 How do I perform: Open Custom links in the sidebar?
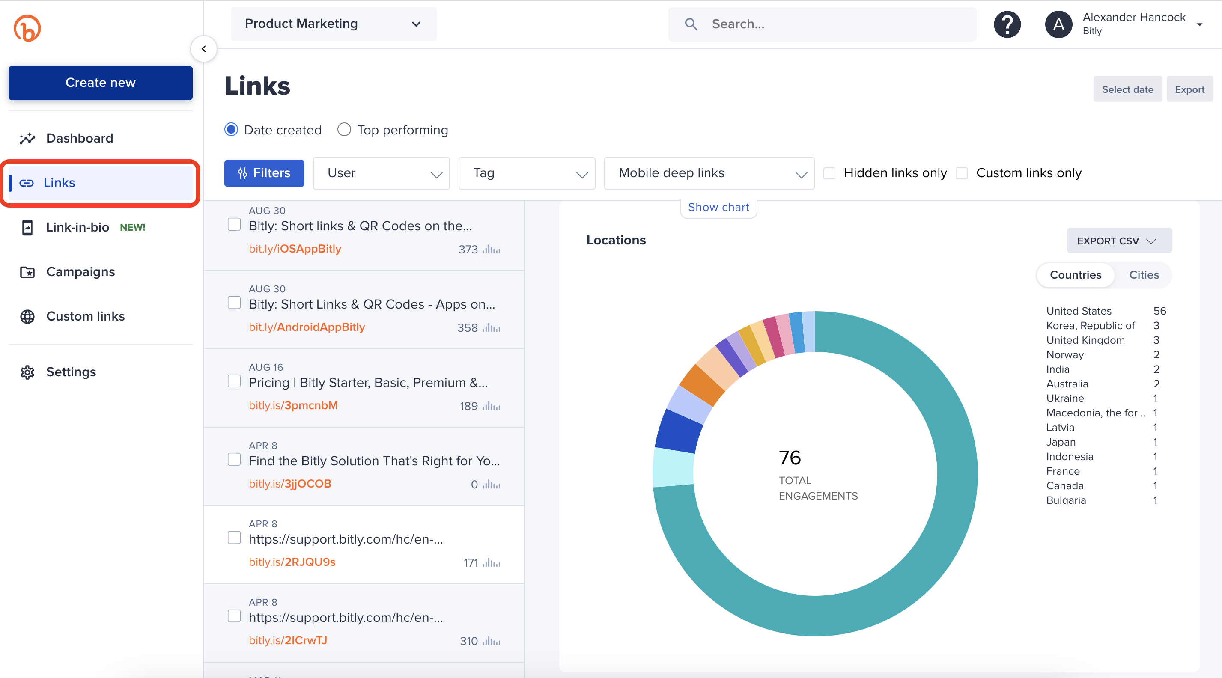click(85, 316)
